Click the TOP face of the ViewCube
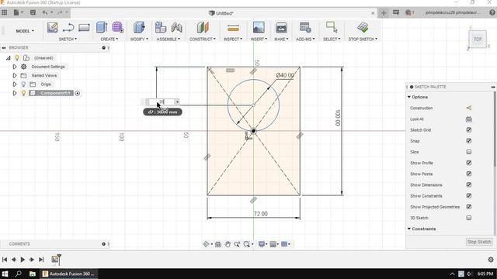This screenshot has width=497, height=279. pos(478,40)
